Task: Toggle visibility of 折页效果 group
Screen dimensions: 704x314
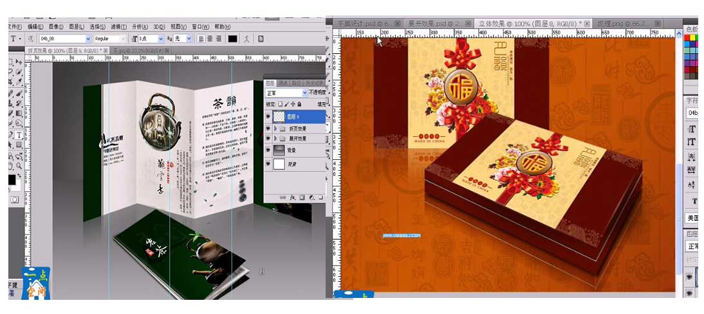Action: 268,128
